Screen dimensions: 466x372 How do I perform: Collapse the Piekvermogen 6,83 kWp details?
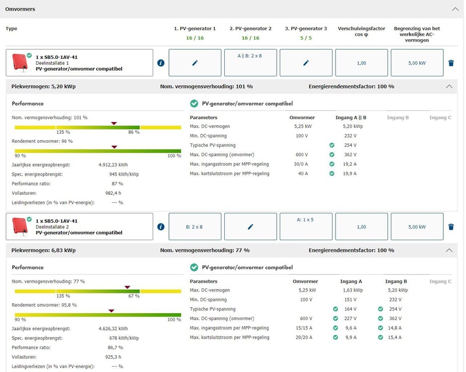tap(449, 250)
